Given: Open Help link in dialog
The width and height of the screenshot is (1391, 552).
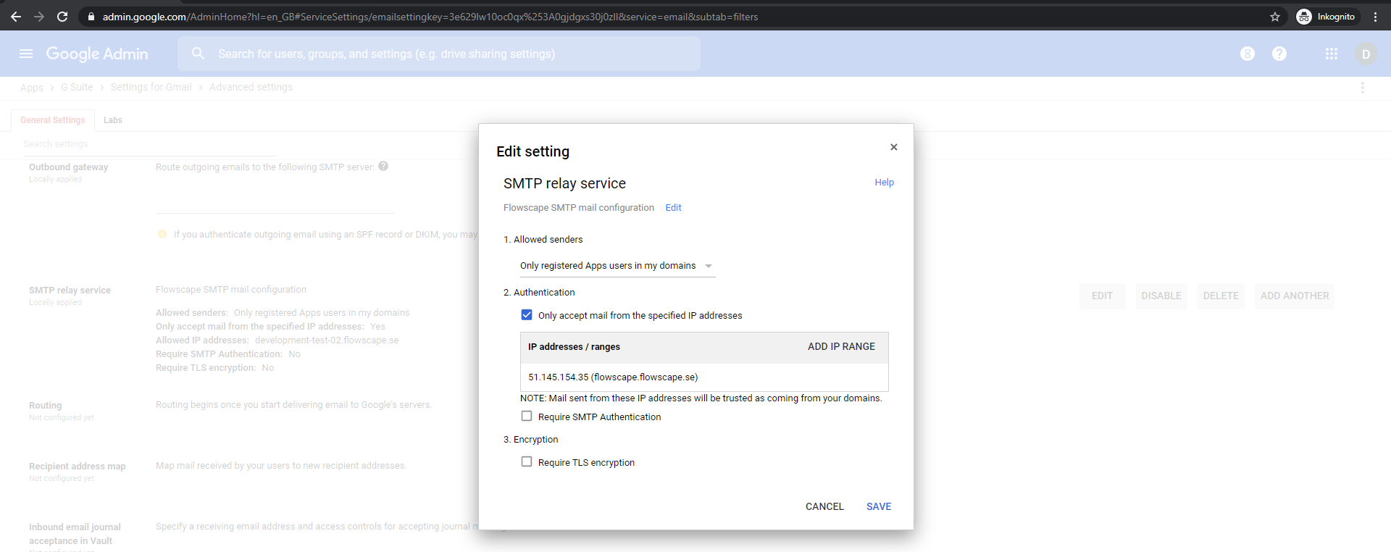Looking at the screenshot, I should coord(884,183).
